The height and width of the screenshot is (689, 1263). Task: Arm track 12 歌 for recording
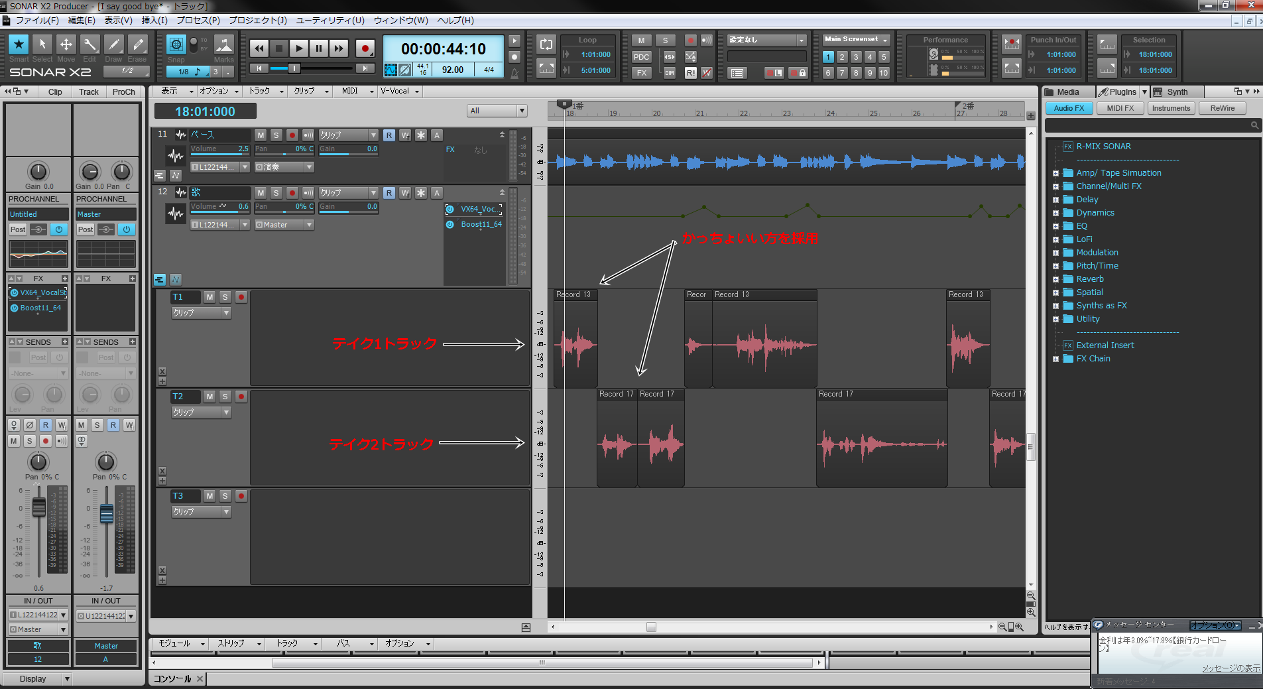292,193
